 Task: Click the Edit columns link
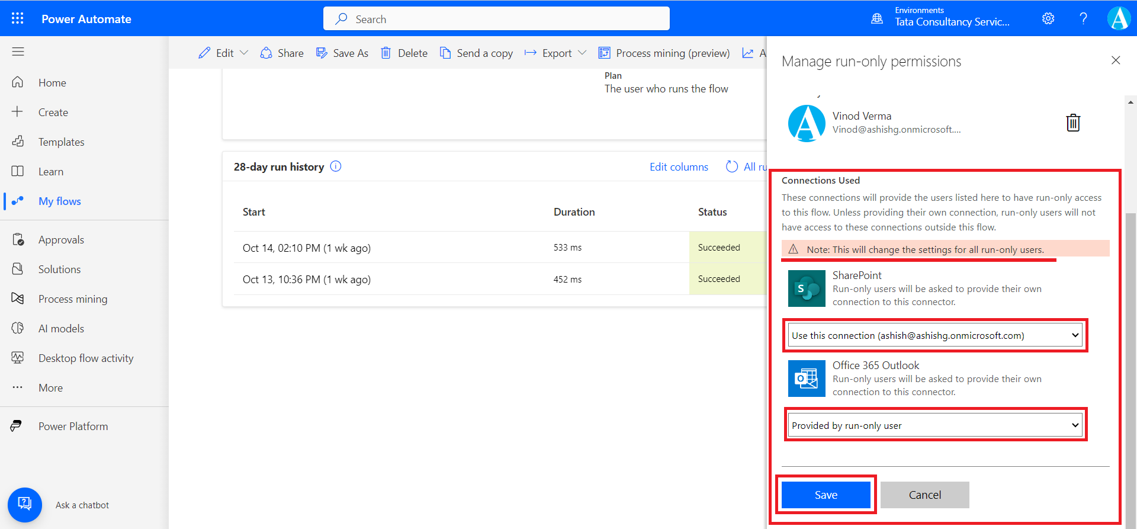(x=679, y=167)
